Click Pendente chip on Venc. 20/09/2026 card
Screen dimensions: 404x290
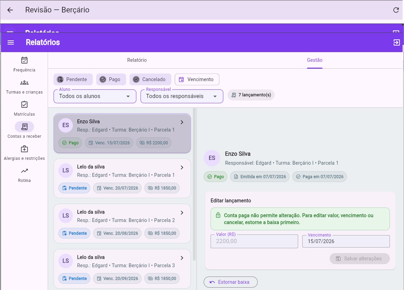point(75,279)
